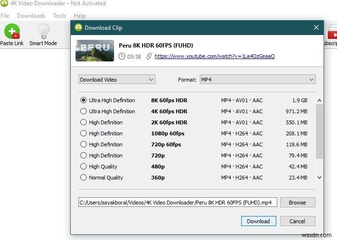Open the YouTube video URL link
Image resolution: width=337 pixels, height=240 pixels.
[x=215, y=56]
